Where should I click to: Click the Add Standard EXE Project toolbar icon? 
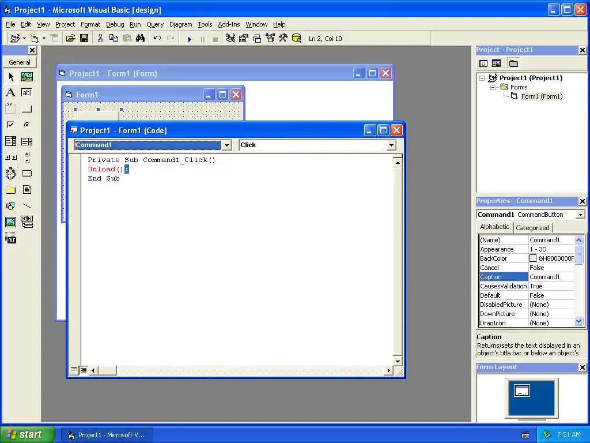(x=15, y=39)
